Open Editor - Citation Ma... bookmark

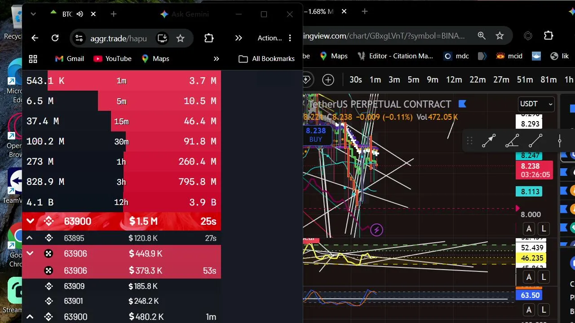tap(395, 56)
